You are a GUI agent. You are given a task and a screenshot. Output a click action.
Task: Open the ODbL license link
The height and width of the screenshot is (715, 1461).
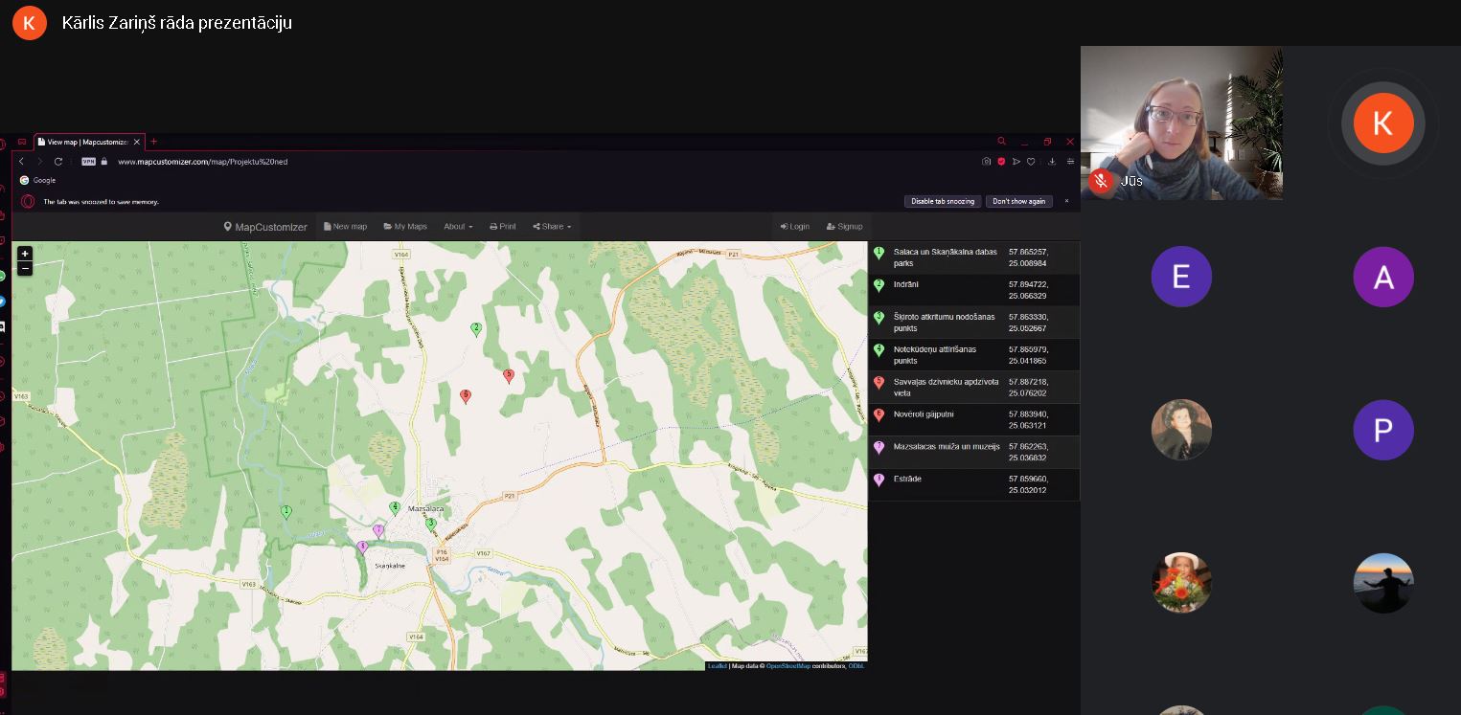tap(856, 666)
